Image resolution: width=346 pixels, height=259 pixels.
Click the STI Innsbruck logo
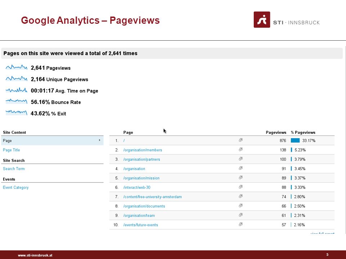coord(287,19)
